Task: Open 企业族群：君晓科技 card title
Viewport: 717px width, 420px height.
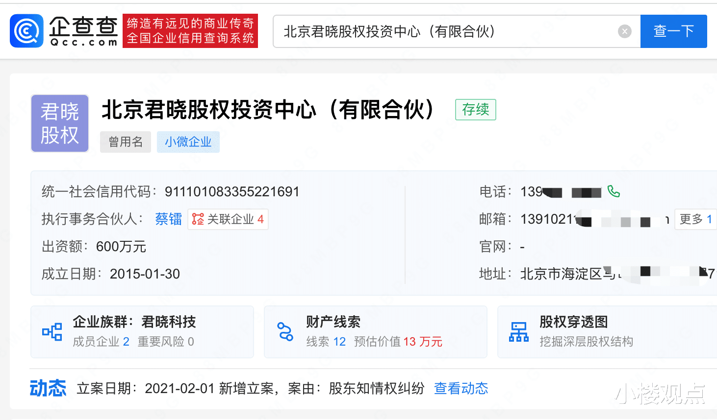Action: (x=134, y=322)
